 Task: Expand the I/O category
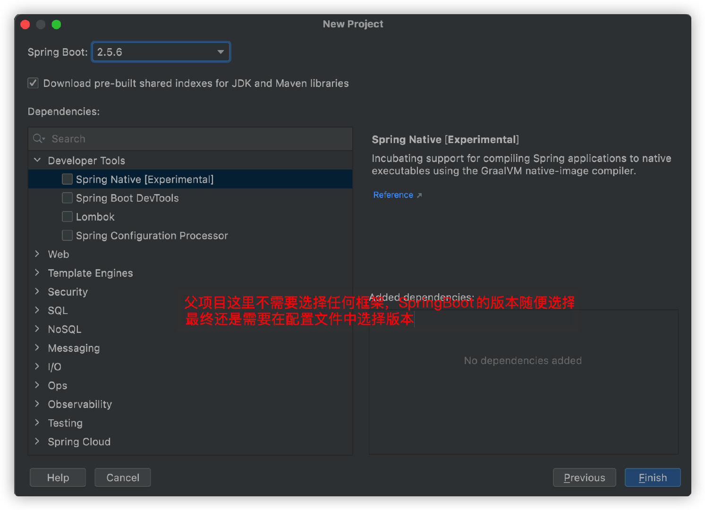click(x=37, y=366)
